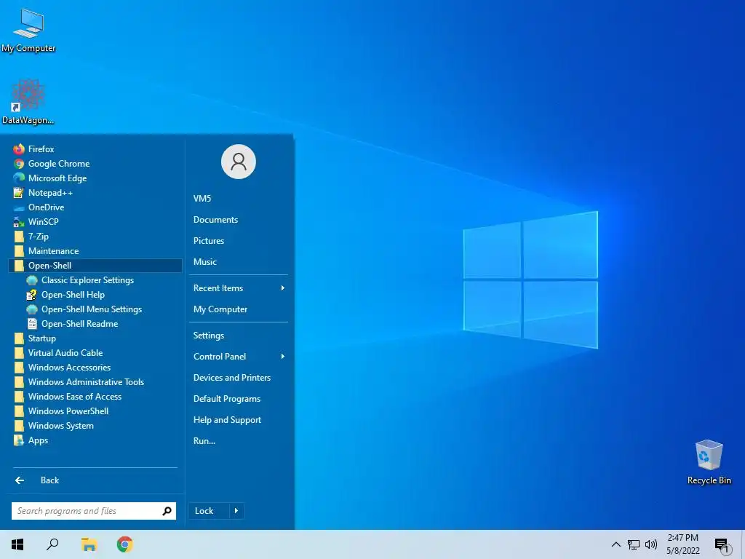
Task: Show hidden system tray icons
Action: click(x=615, y=544)
